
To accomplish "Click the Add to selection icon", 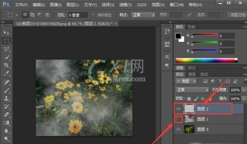I will point(32,15).
